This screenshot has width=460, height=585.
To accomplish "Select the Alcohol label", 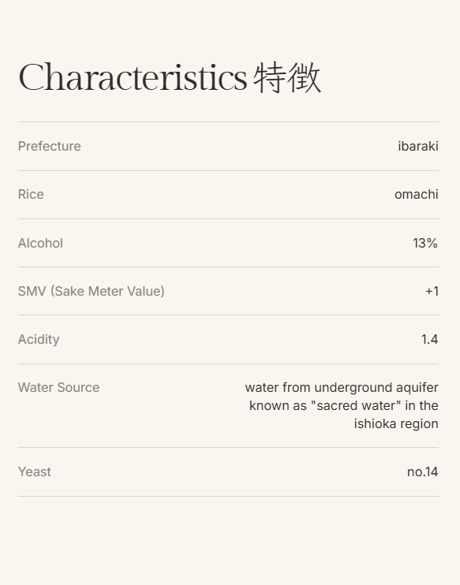I will 40,244.
